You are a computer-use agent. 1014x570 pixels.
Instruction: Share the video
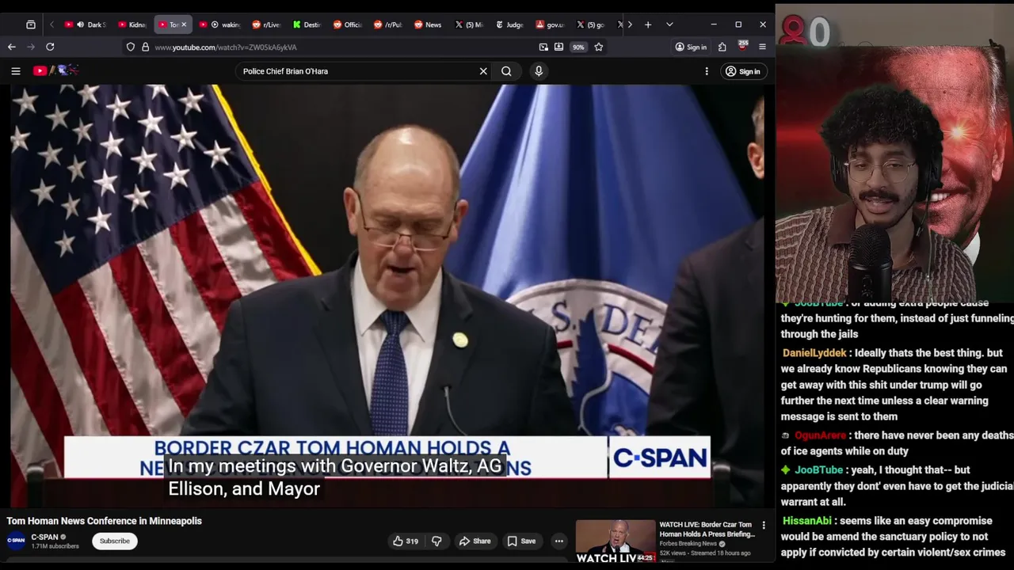[475, 541]
